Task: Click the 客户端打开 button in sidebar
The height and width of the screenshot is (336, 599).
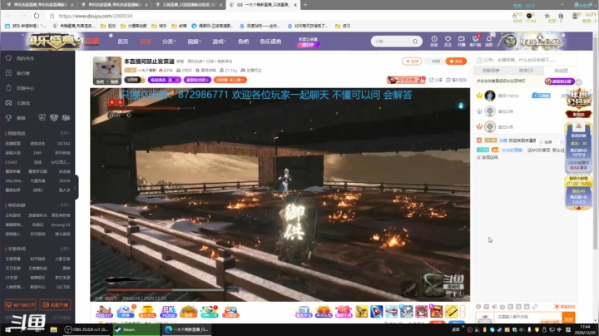Action: [x=21, y=304]
